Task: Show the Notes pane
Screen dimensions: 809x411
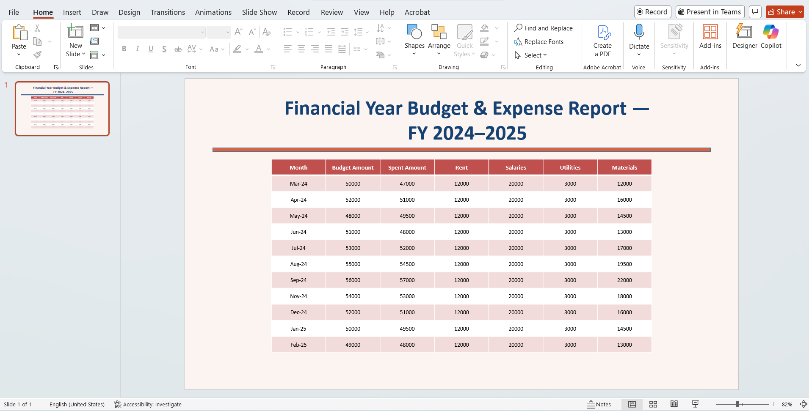Action: 599,404
